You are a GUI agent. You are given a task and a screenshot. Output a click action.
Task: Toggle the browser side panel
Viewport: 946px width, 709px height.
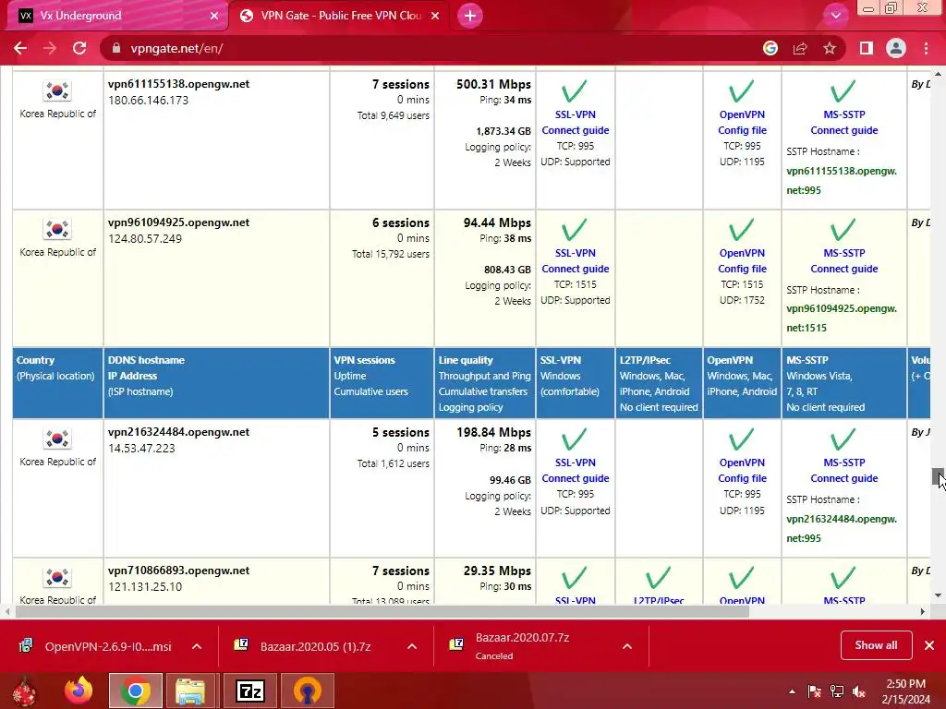pyautogui.click(x=867, y=48)
